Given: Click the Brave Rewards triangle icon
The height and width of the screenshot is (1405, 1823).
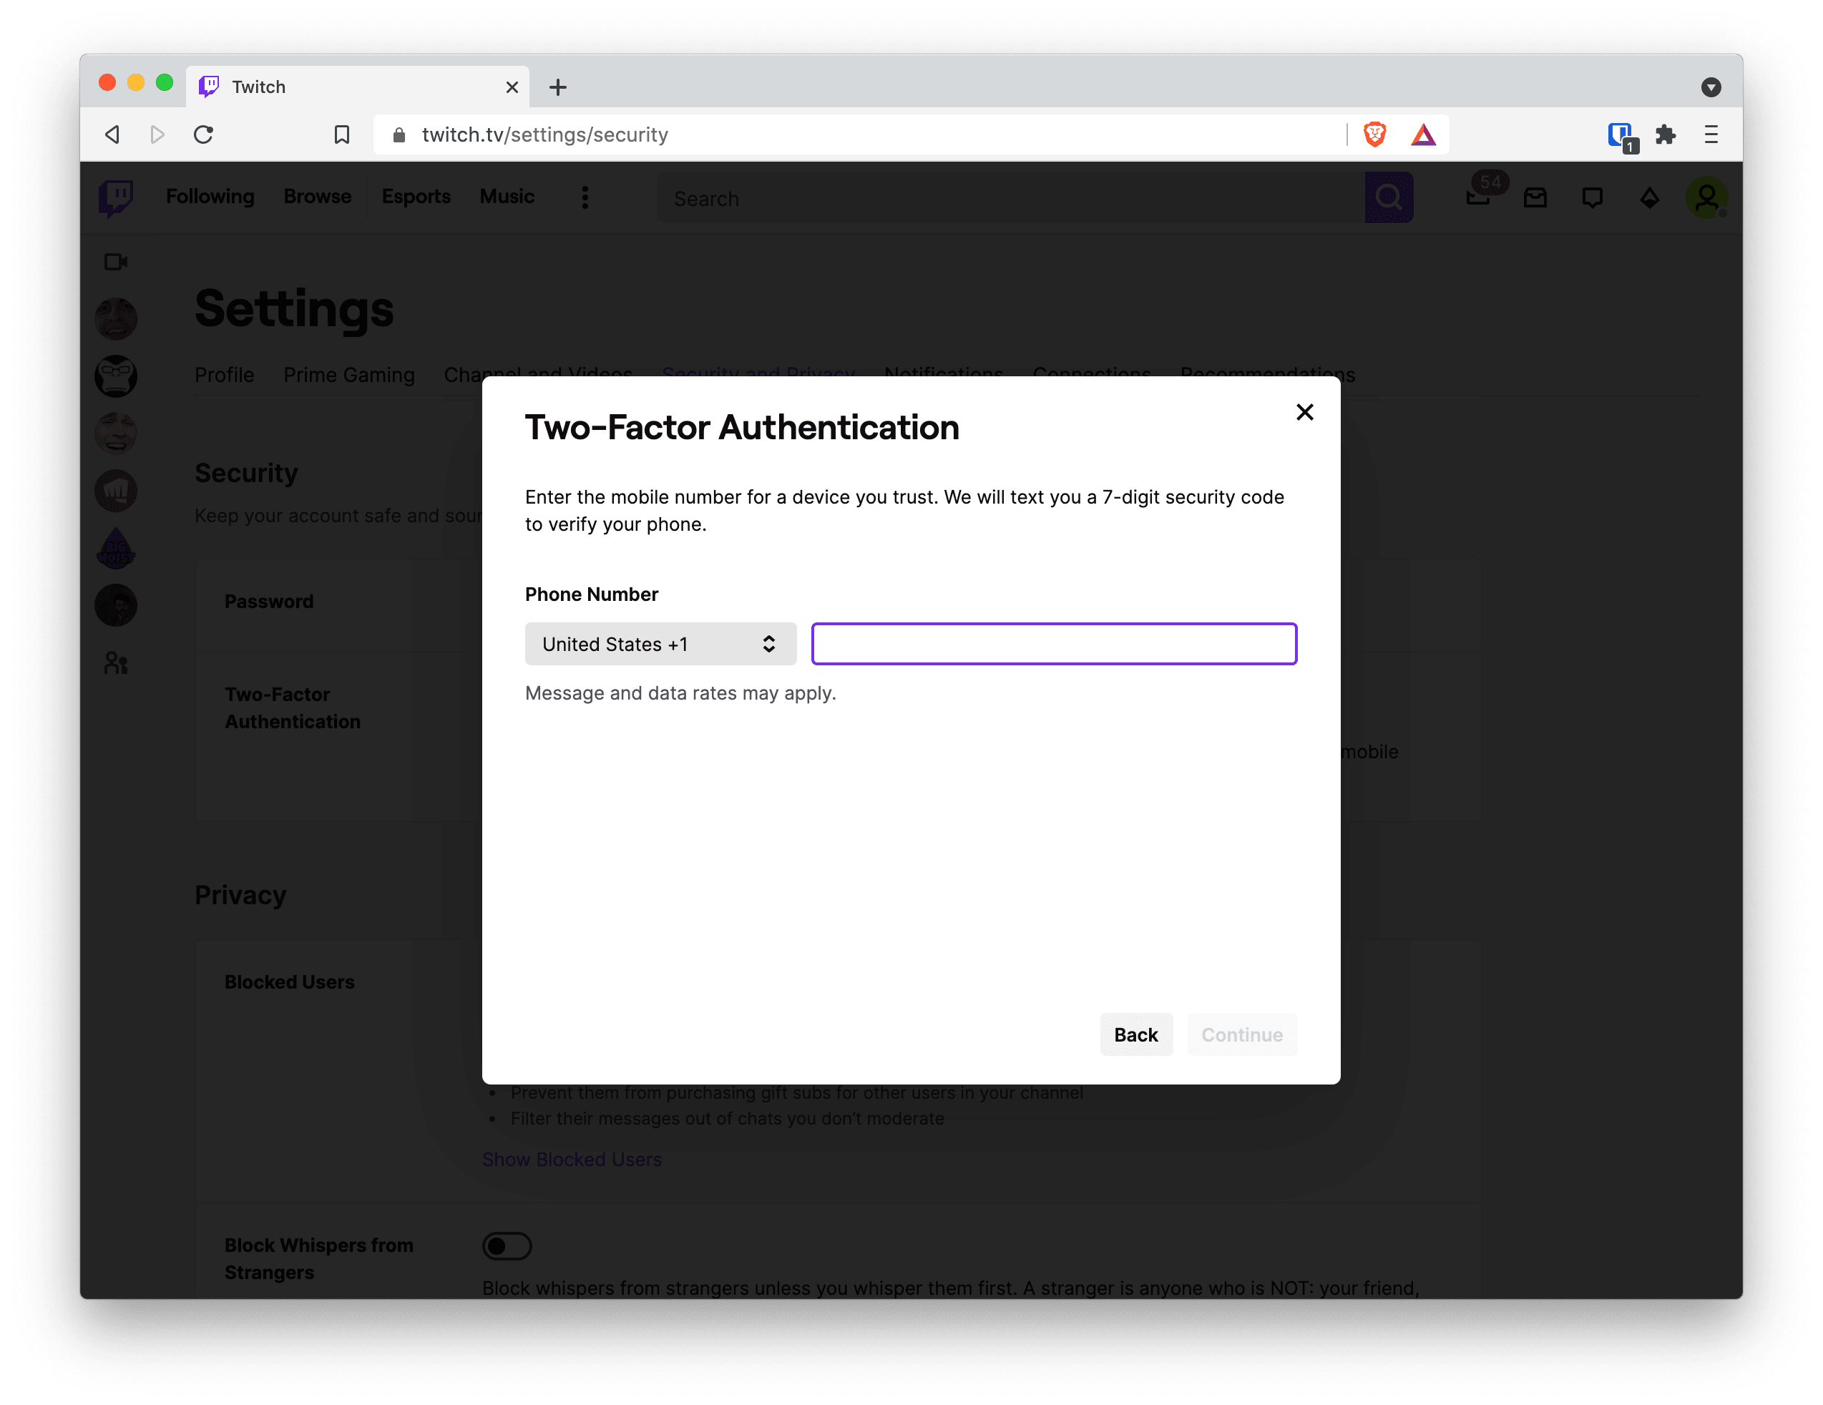Looking at the screenshot, I should click(1424, 134).
